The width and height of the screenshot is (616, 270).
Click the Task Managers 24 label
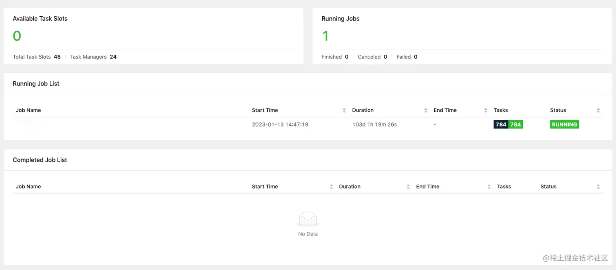[x=93, y=57]
